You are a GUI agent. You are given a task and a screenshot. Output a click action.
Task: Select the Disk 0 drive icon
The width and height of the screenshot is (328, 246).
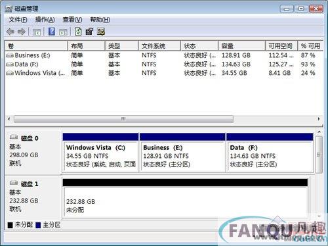pyautogui.click(x=14, y=137)
